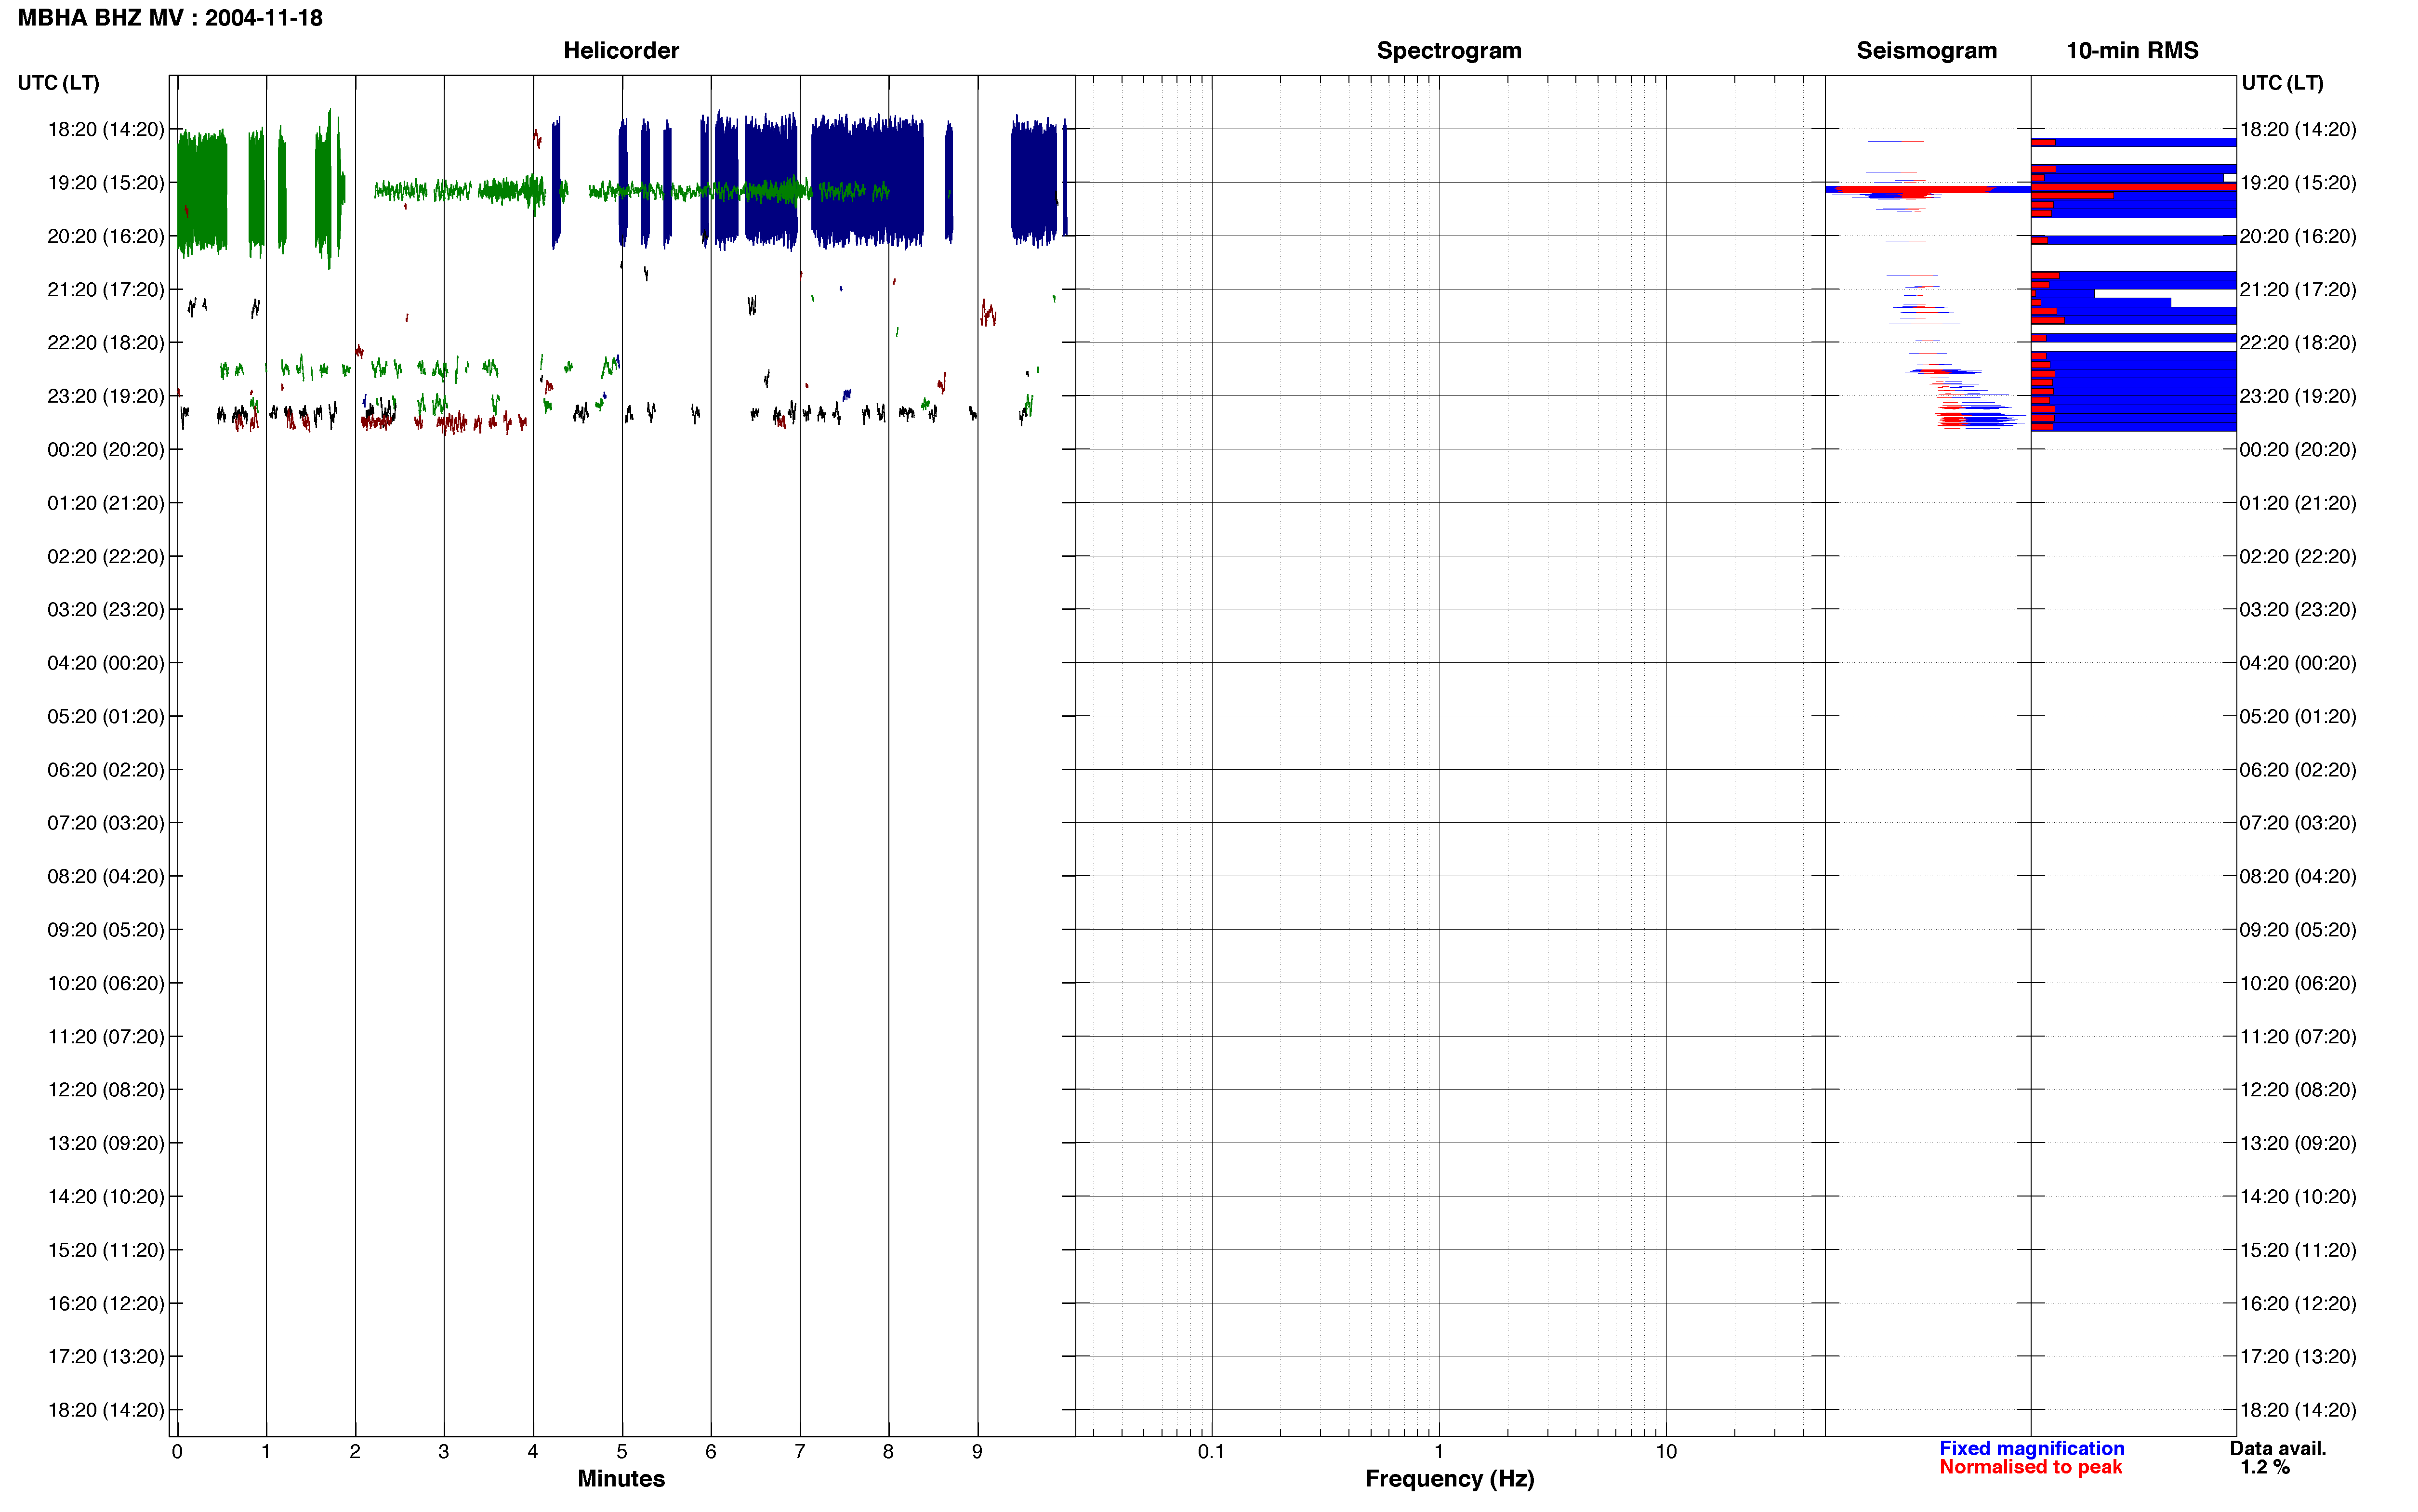Image resolution: width=2418 pixels, height=1512 pixels.
Task: Click the title 'MBHA BHZ MV : 2004-11-18'
Action: tap(170, 18)
